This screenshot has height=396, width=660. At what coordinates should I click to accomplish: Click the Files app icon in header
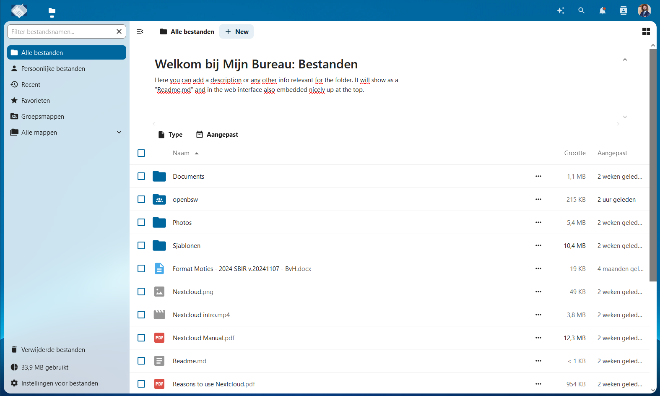(x=52, y=10)
